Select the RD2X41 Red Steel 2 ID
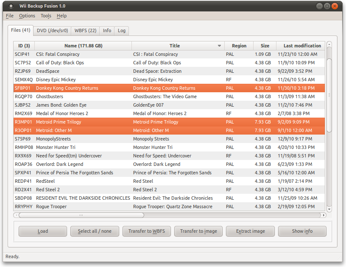 23,190
